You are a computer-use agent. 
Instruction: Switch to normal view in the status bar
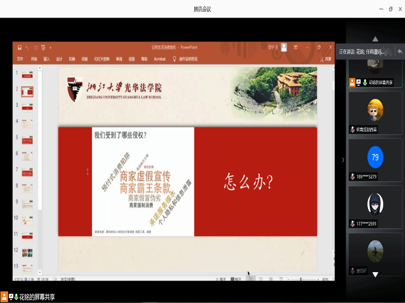click(x=251, y=279)
